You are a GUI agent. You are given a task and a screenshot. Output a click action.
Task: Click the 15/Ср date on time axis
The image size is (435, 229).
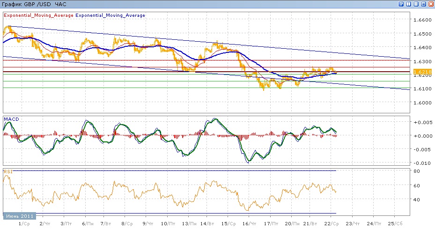[229, 224]
